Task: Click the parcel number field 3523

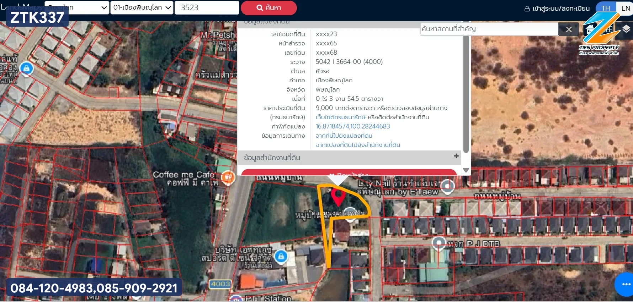Action: (x=207, y=7)
